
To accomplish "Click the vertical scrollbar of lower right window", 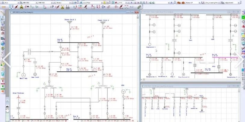I will click(x=239, y=105).
